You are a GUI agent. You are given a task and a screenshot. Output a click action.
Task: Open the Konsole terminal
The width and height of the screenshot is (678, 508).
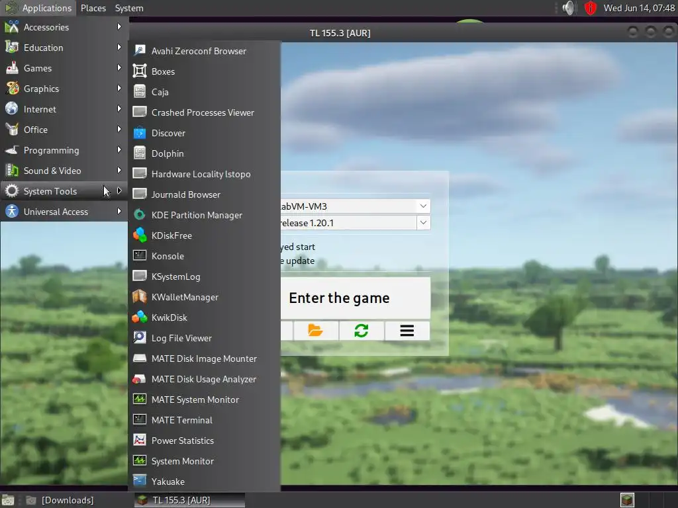tap(205, 256)
